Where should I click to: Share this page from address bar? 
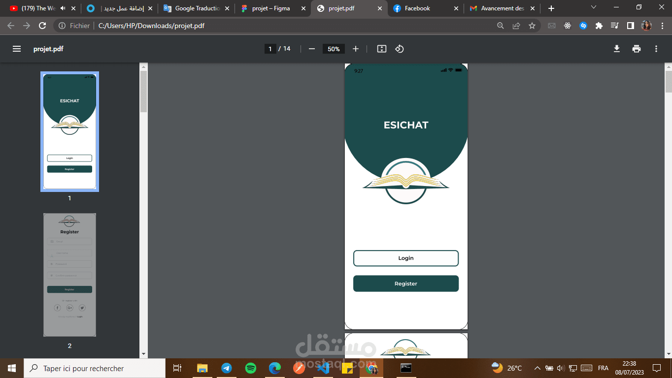[516, 26]
